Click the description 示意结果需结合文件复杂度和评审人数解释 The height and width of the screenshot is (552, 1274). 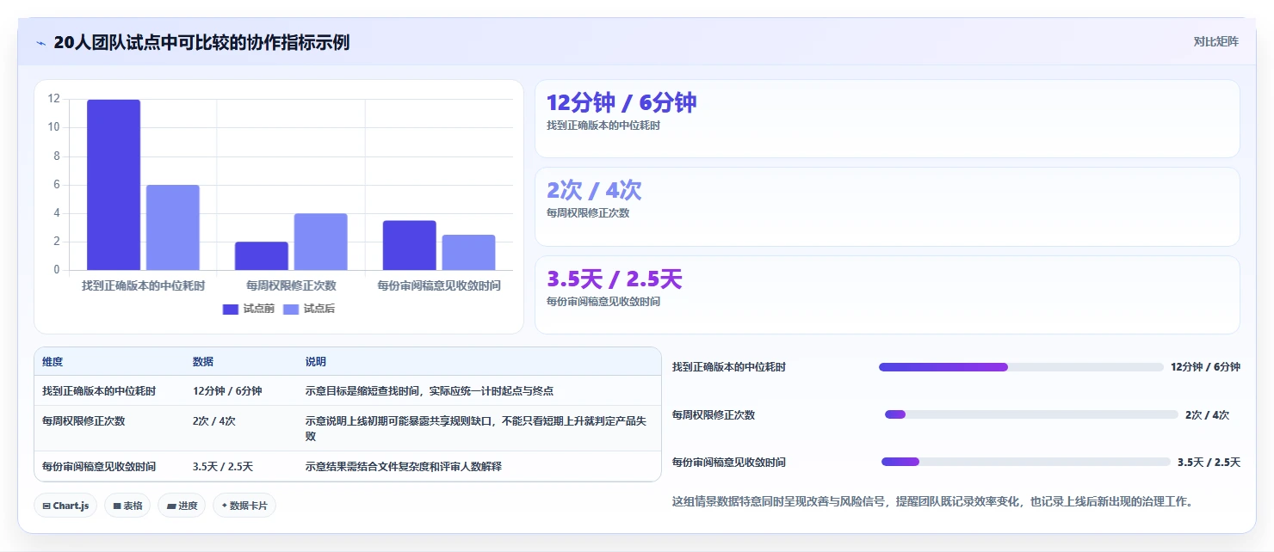point(404,467)
